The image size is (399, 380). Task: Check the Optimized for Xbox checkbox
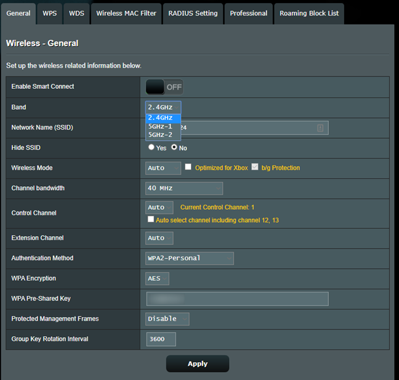(188, 167)
